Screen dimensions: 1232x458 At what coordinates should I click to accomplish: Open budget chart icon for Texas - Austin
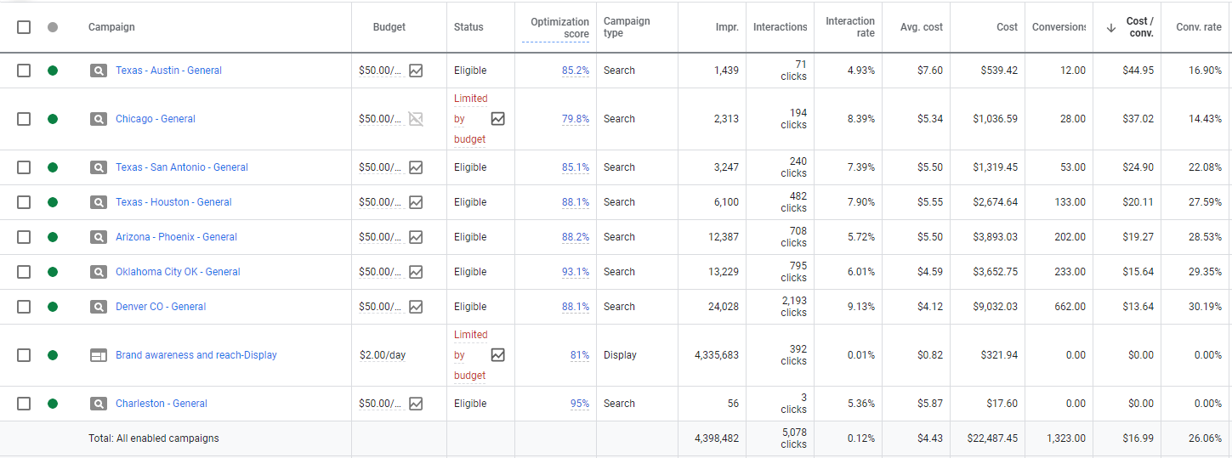pos(416,71)
